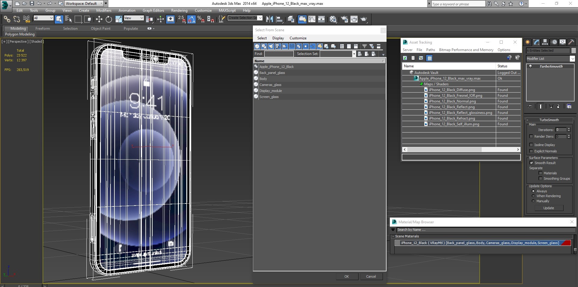Screen dimensions: 578x287
Task: Toggle Display Space Warps filter icon
Action: point(292,46)
